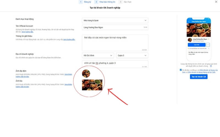Image resolution: width=220 pixels, height=137 pixels.
Task: Open the Danh mục hoạt động dropdown
Action: pos(115,20)
